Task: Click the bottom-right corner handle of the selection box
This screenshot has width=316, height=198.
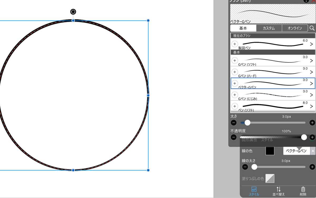Action: (x=148, y=170)
